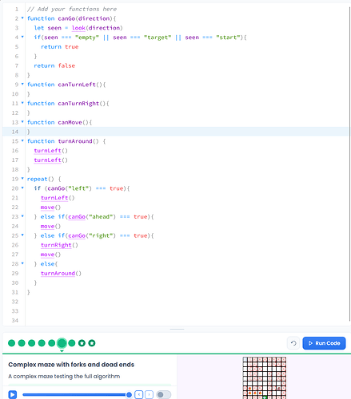The width and height of the screenshot is (351, 399).
Task: Click "return false" on line 7
Action: [54, 65]
